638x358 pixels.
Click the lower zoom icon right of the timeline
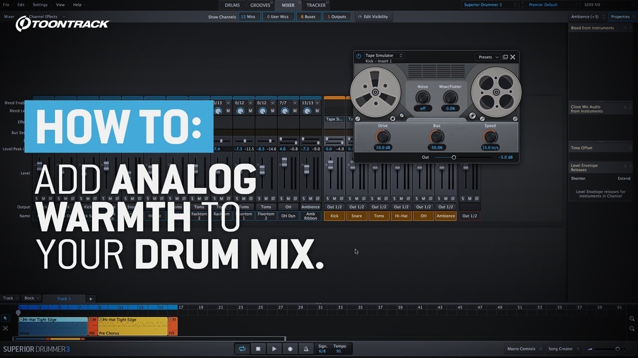coord(632,328)
